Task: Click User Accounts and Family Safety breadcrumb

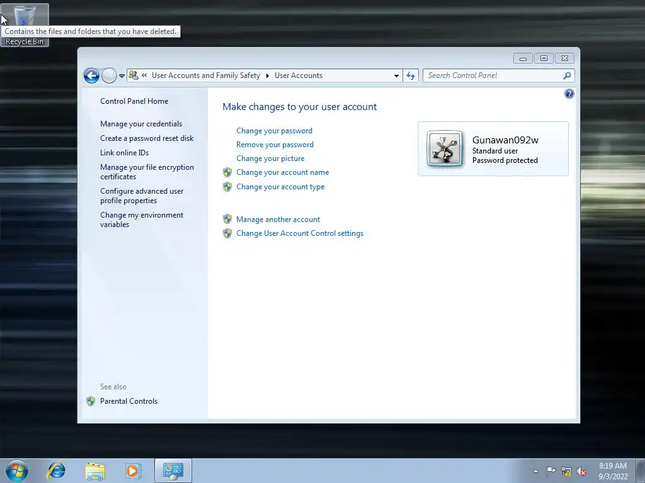Action: pyautogui.click(x=206, y=75)
